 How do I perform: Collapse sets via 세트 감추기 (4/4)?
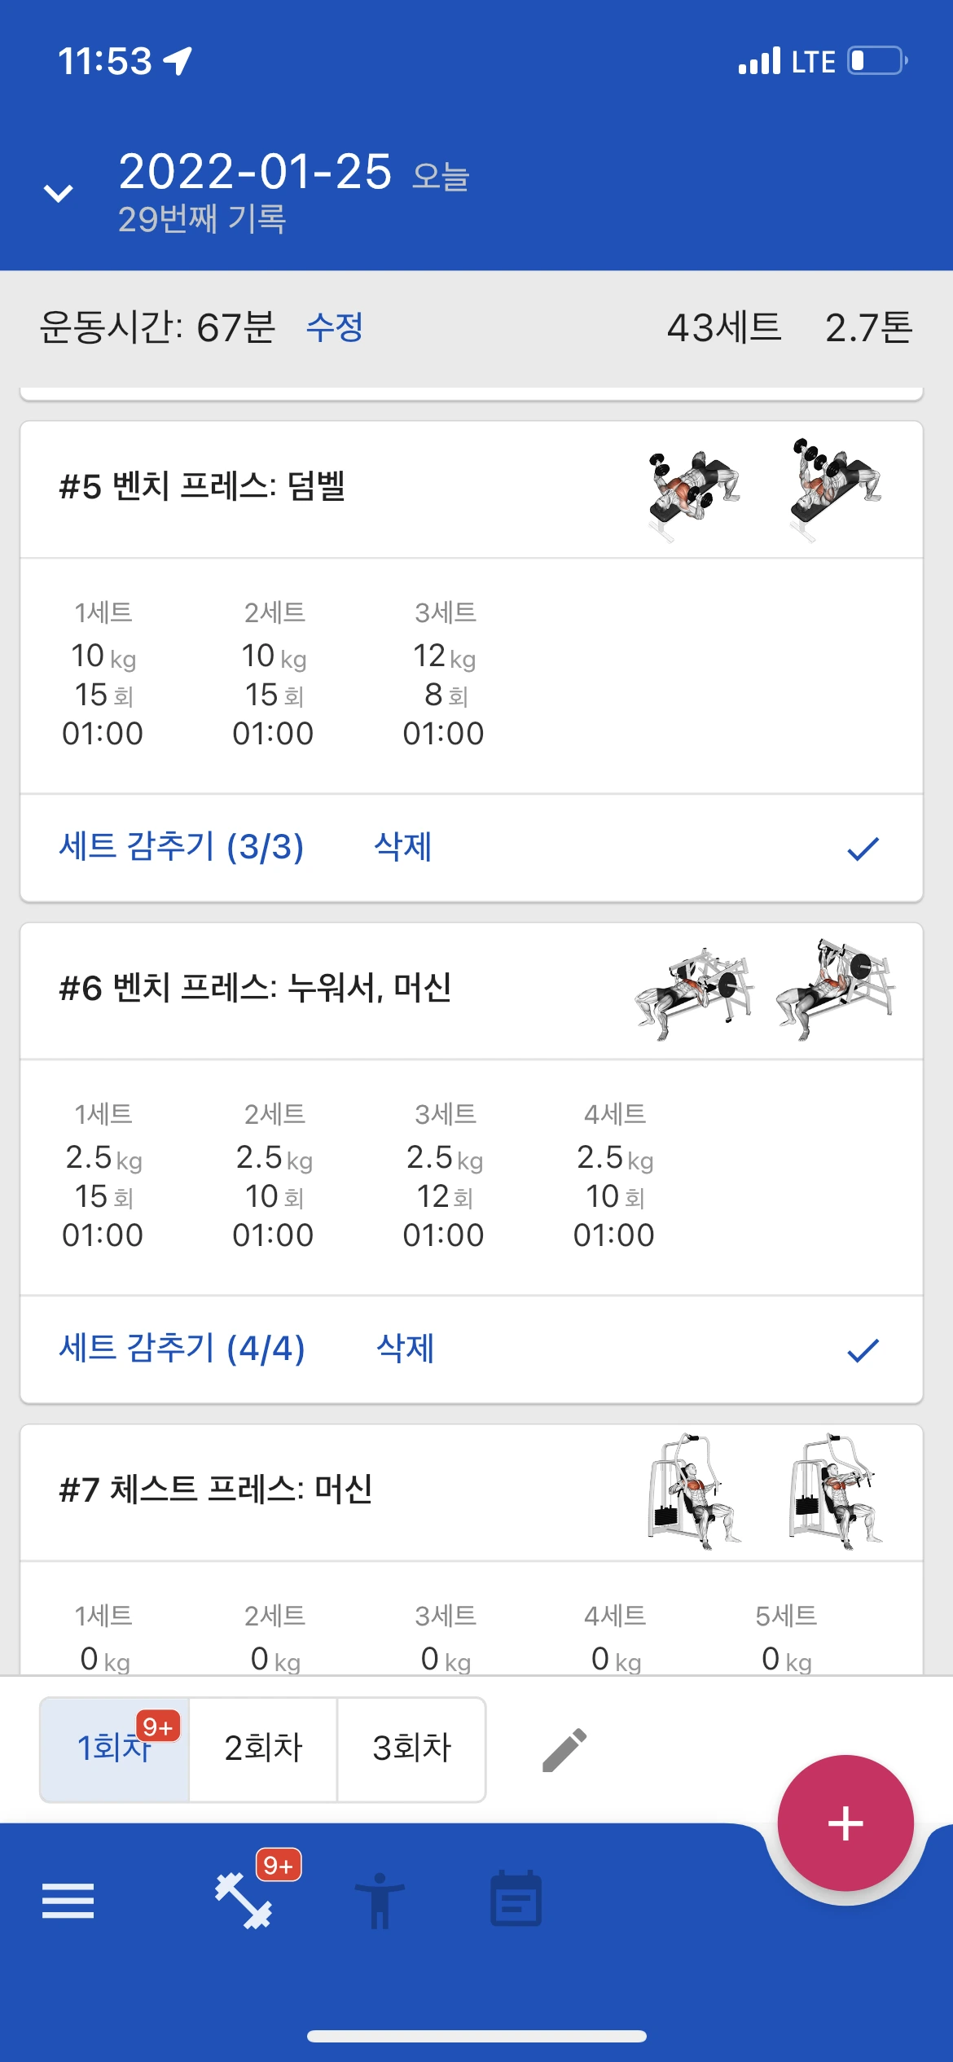(182, 1349)
